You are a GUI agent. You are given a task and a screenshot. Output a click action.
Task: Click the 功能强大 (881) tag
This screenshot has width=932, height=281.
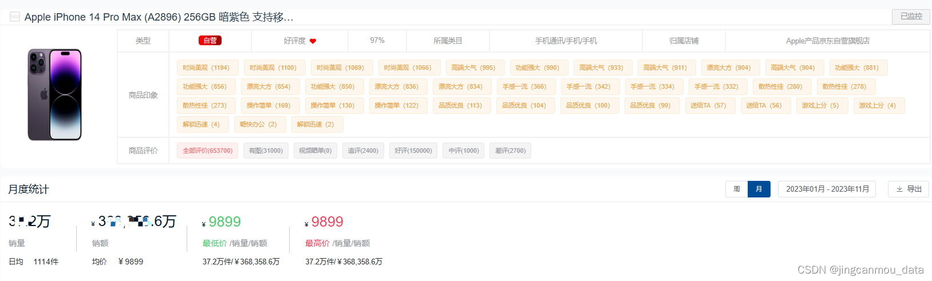pos(858,68)
